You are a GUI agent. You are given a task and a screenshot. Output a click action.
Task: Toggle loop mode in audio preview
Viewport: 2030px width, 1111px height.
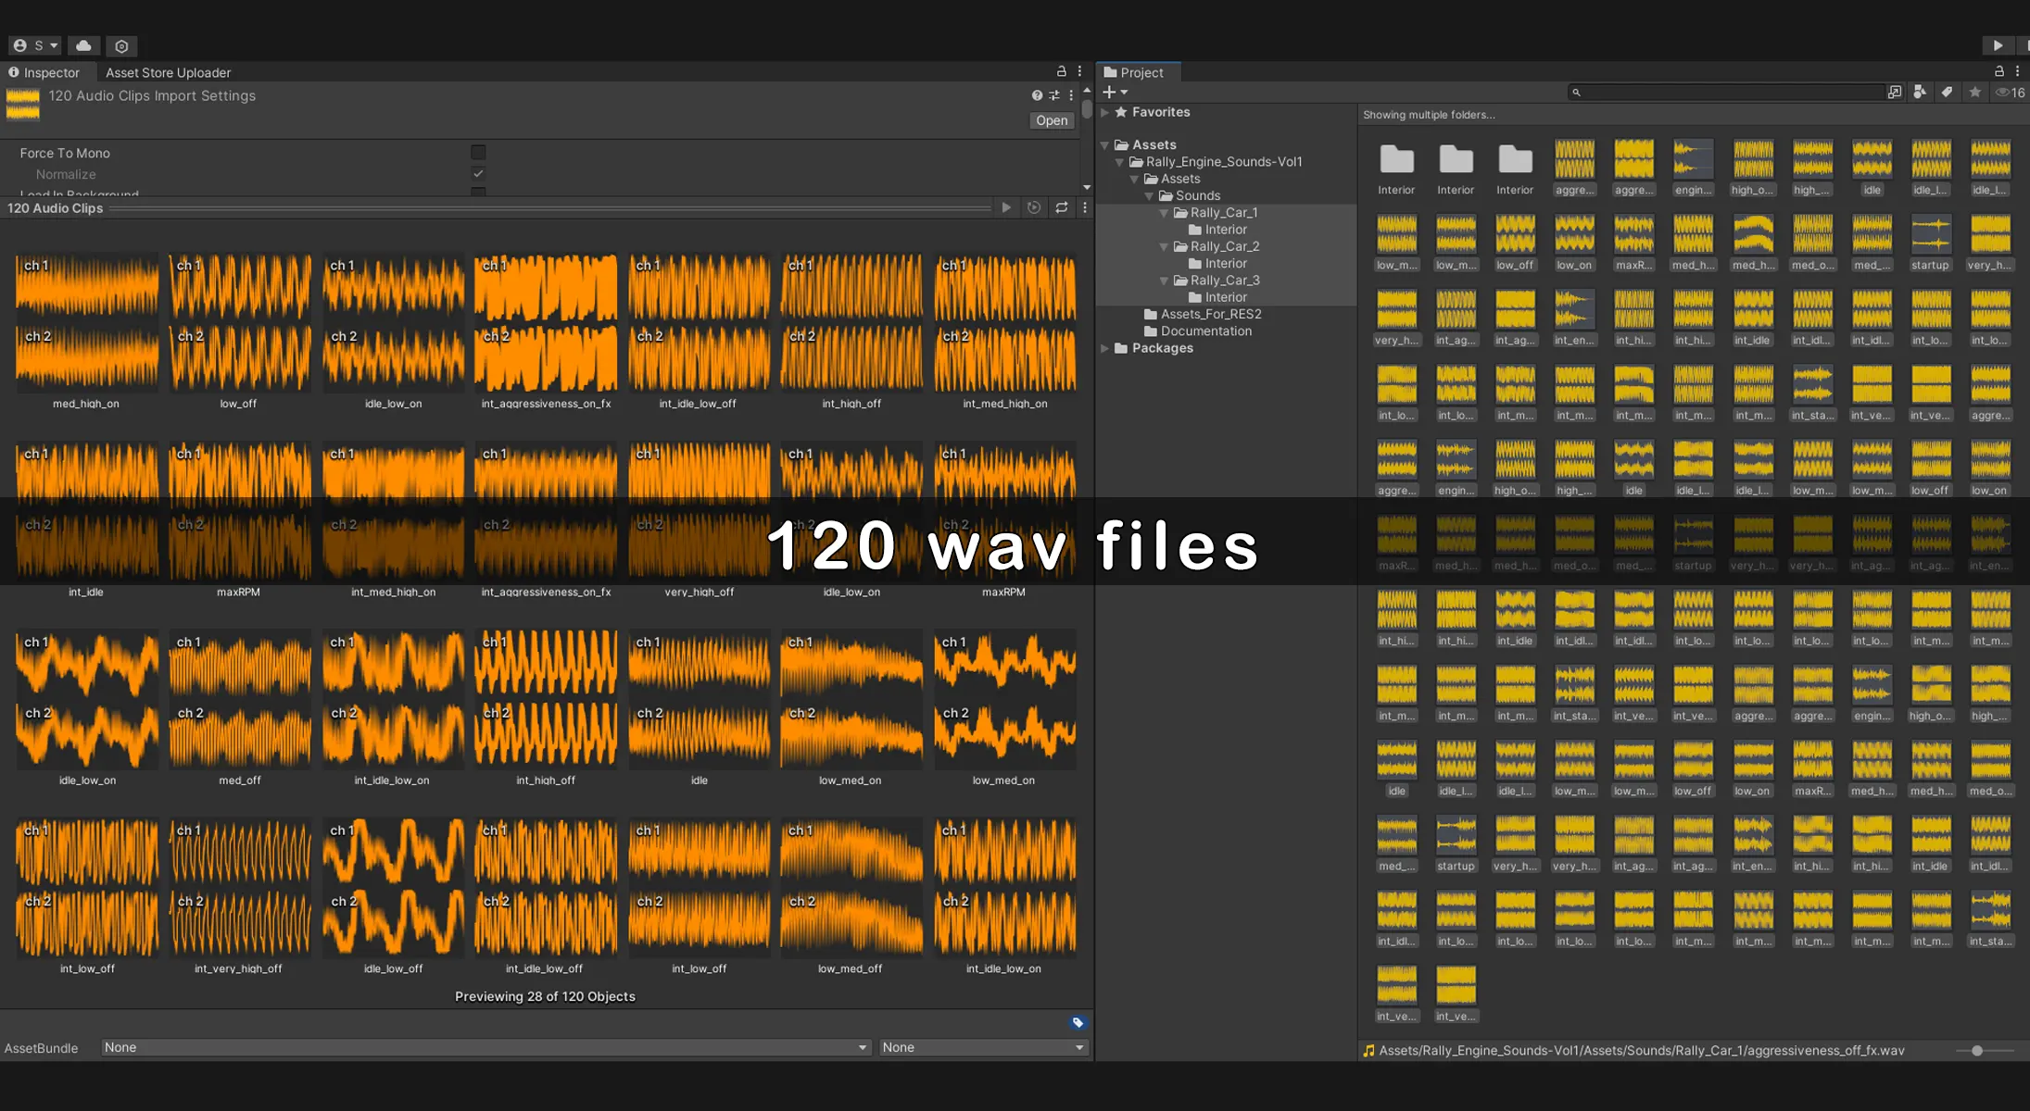tap(1062, 208)
